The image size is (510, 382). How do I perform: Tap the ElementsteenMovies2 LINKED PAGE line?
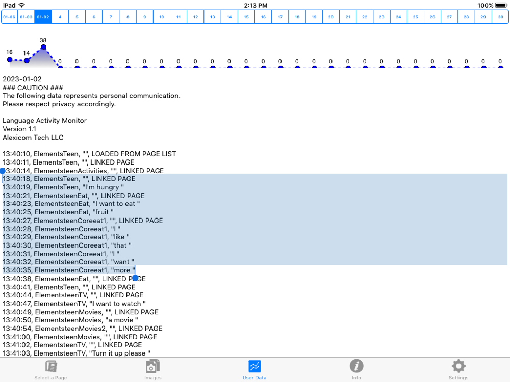(x=83, y=329)
